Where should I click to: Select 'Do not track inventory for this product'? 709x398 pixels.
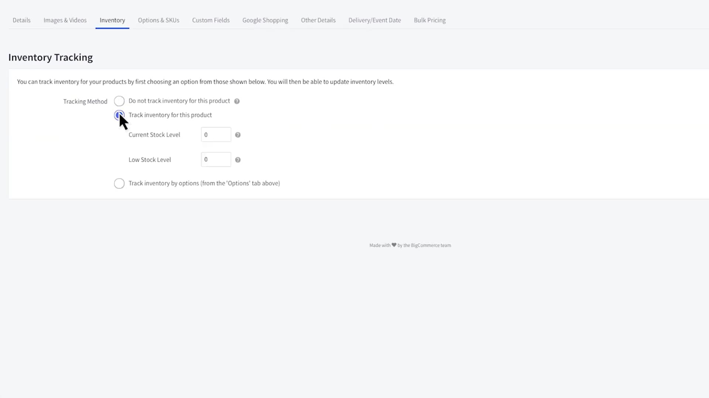click(119, 101)
